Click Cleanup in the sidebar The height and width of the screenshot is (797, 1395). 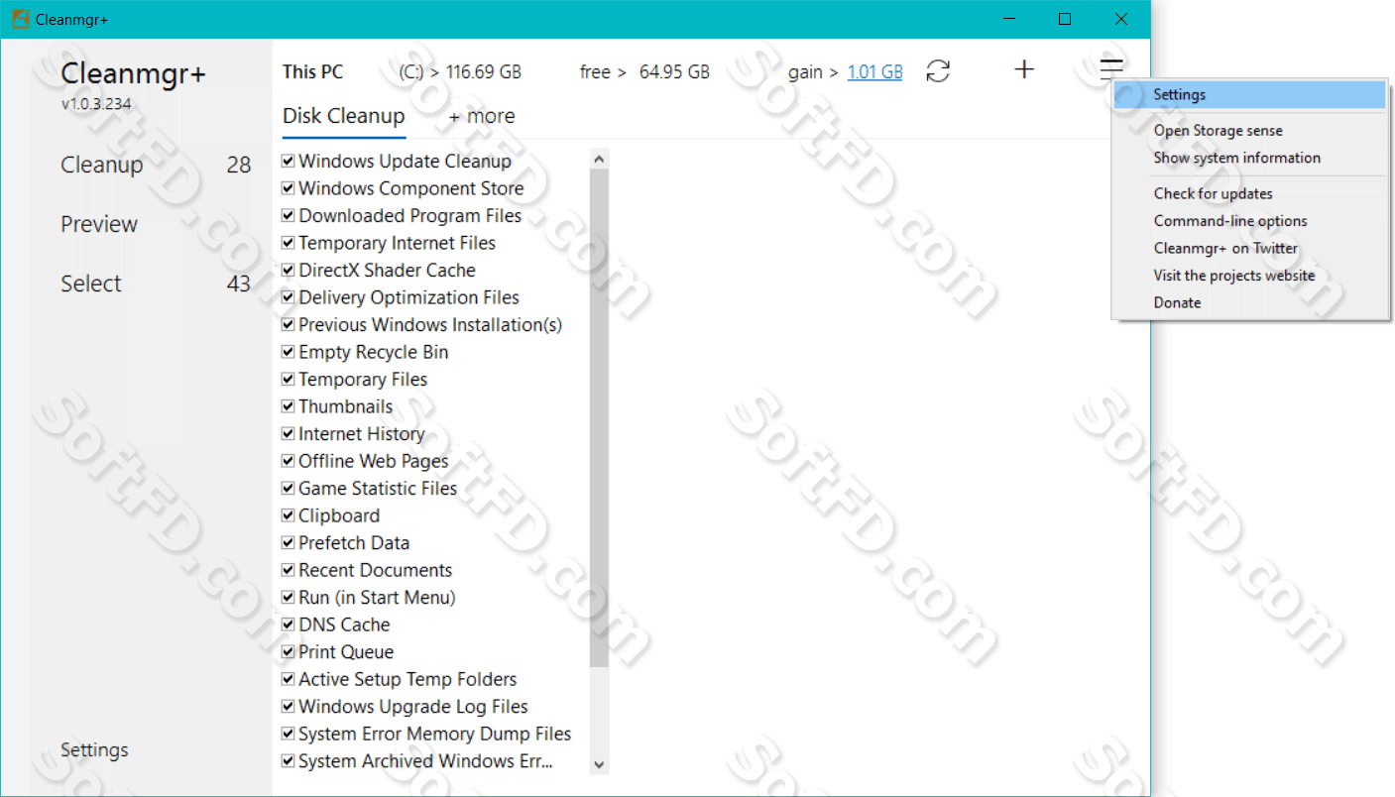tap(102, 165)
